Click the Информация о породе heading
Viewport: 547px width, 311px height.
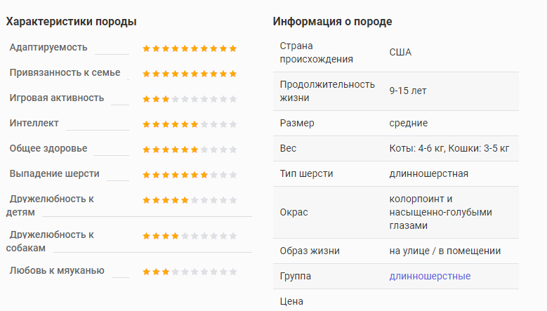point(332,22)
